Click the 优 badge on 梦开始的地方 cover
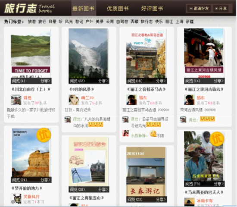Image resolution: width=237 pixels, height=207 pixels. click(x=44, y=135)
